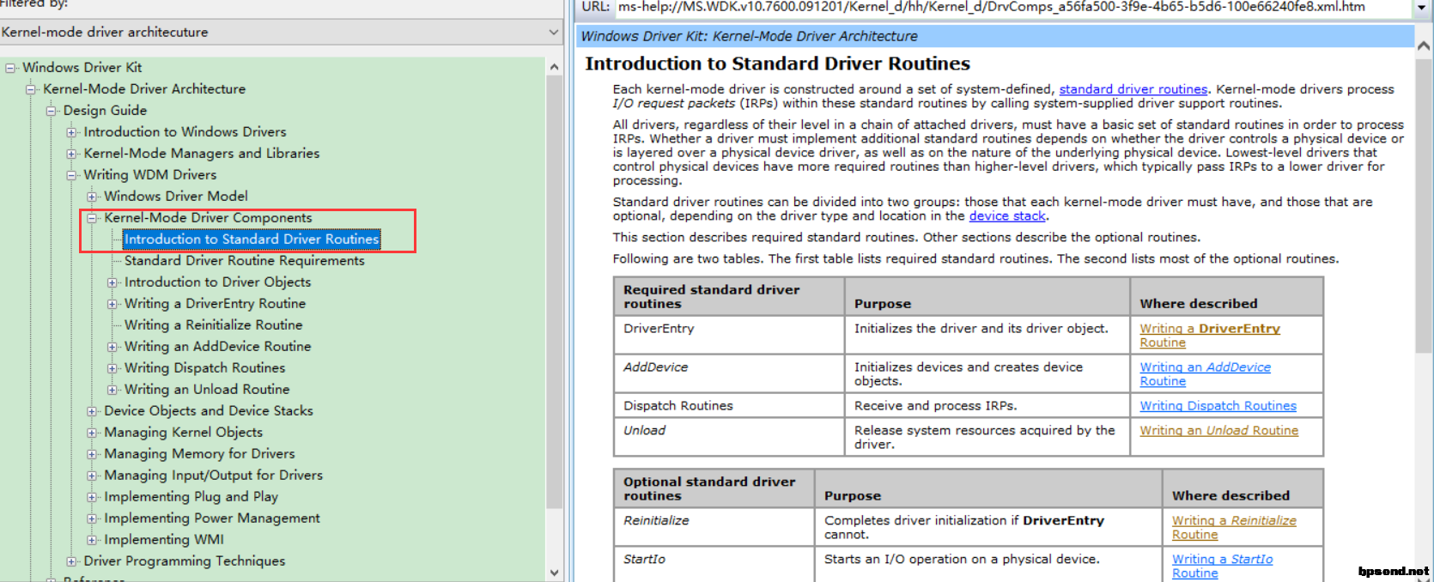Collapse the Design Guide node
The height and width of the screenshot is (582, 1434).
pos(52,111)
